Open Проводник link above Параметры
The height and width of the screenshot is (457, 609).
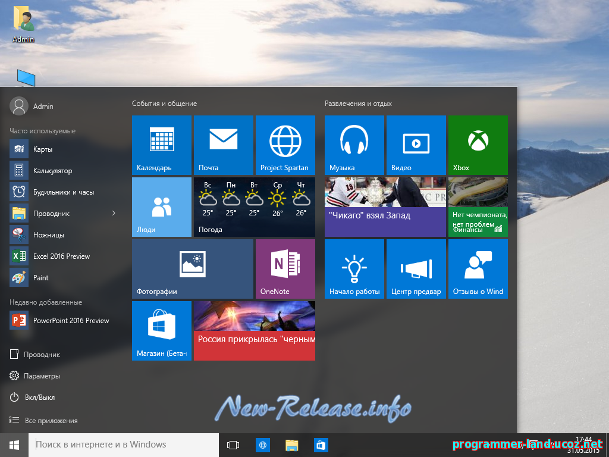click(35, 355)
